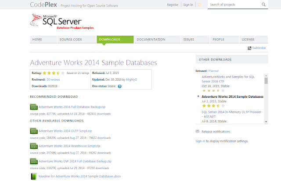
Task: Open the PEOPLE tab
Action: tap(224, 39)
